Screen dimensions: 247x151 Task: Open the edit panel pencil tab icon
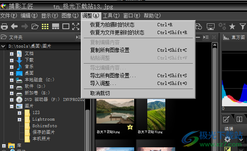226,119
